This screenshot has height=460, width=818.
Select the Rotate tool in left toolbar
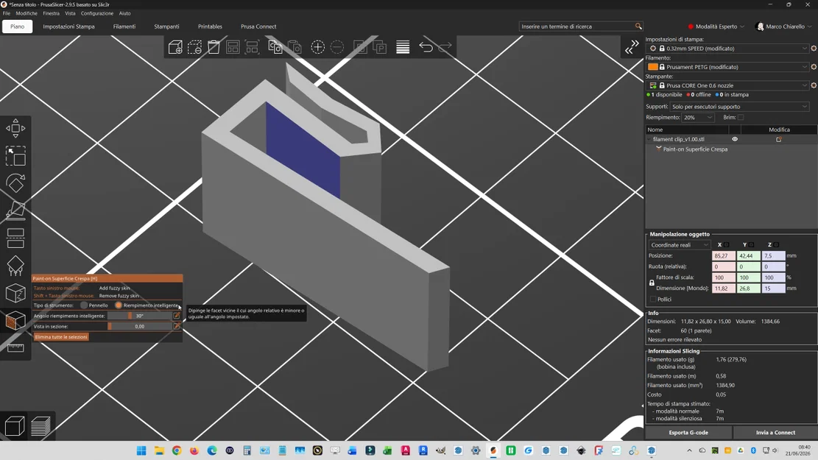[x=15, y=183]
